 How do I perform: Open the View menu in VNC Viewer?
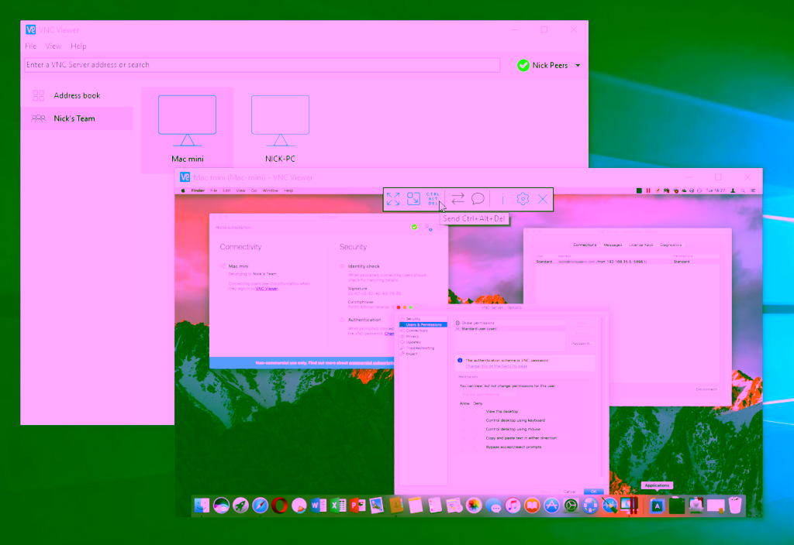(x=54, y=46)
